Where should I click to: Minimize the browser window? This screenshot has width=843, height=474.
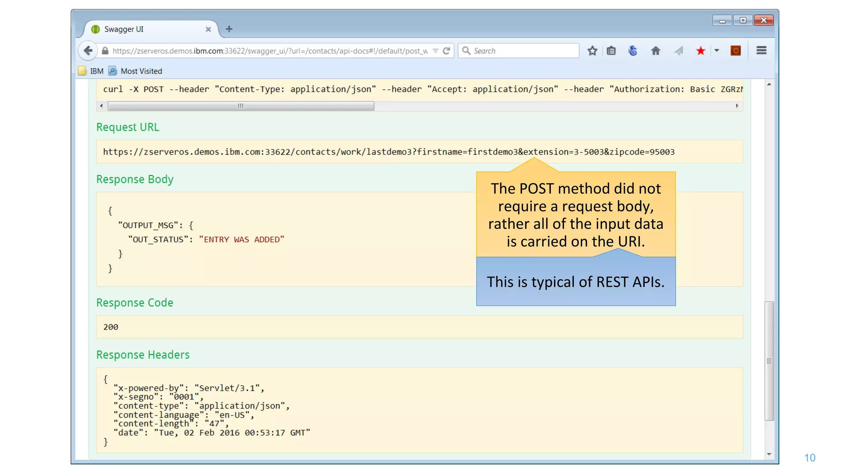pos(722,21)
